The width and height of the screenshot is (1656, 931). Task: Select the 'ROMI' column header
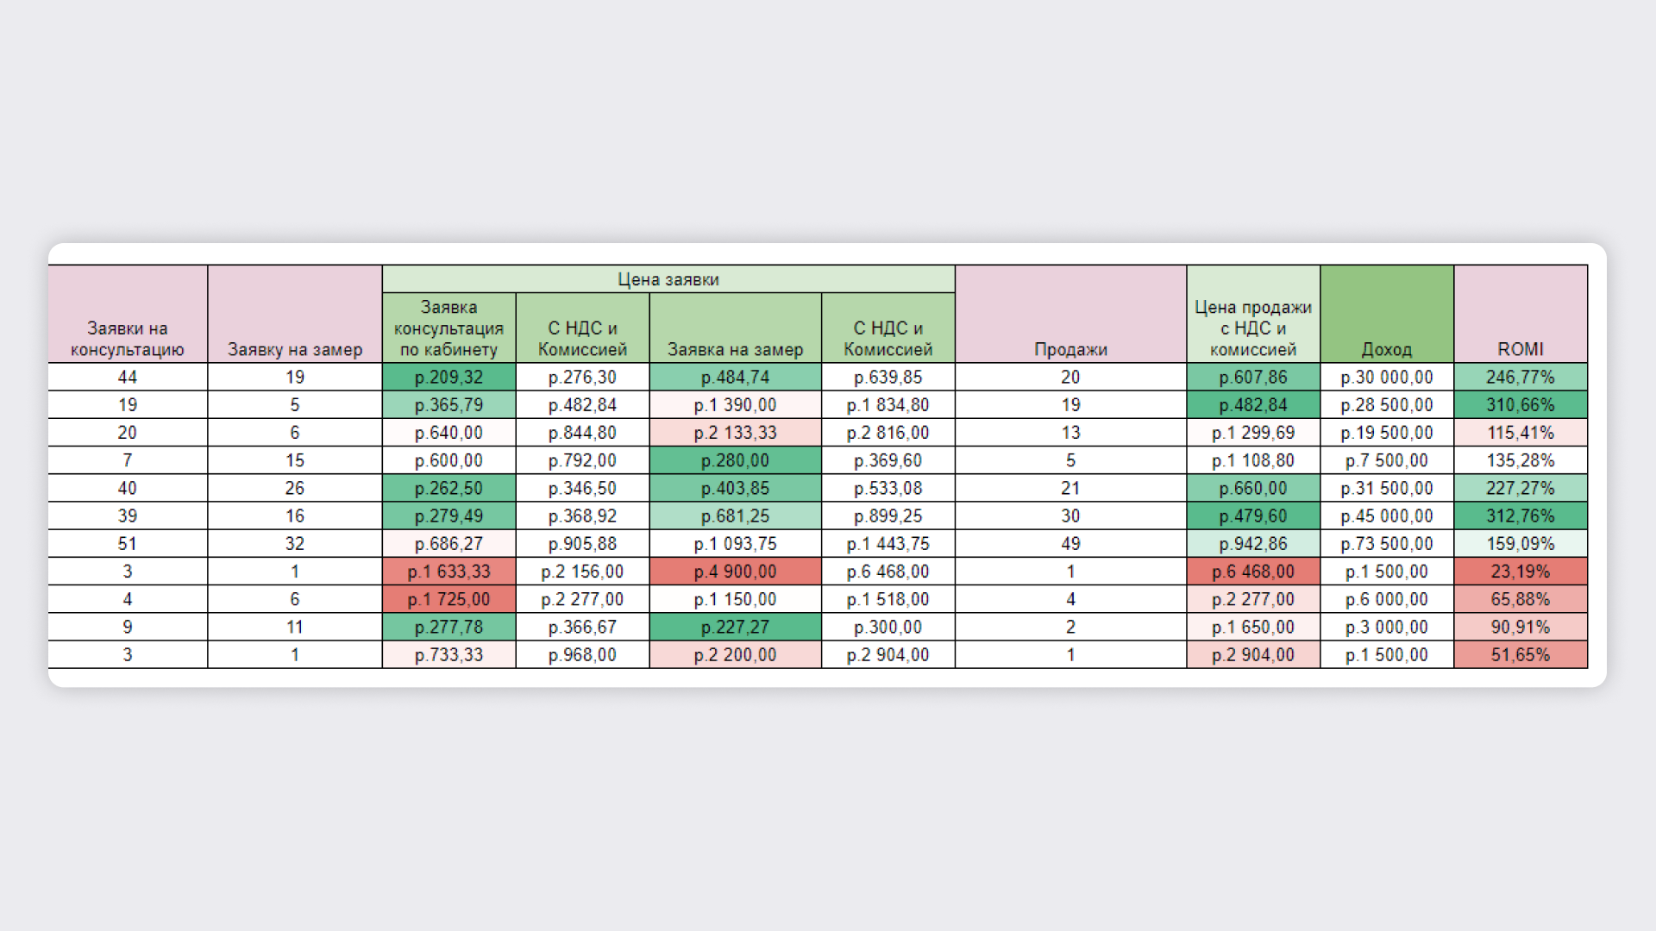(1521, 314)
